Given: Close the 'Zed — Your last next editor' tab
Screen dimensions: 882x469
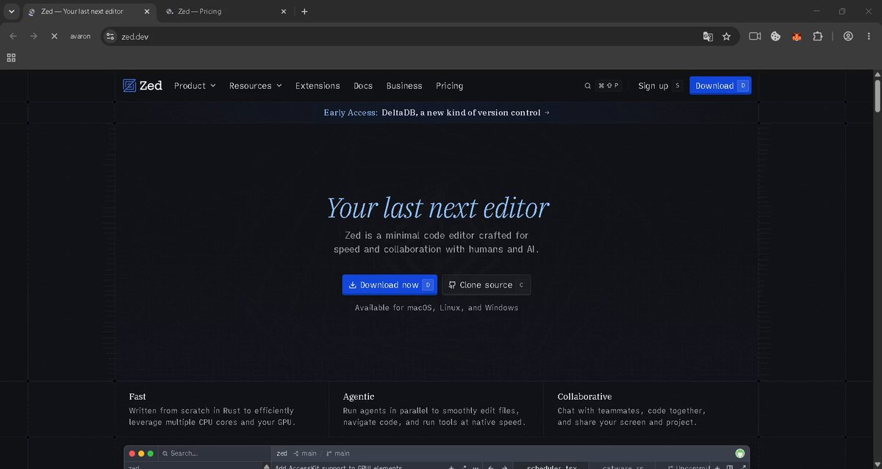Looking at the screenshot, I should [x=146, y=12].
